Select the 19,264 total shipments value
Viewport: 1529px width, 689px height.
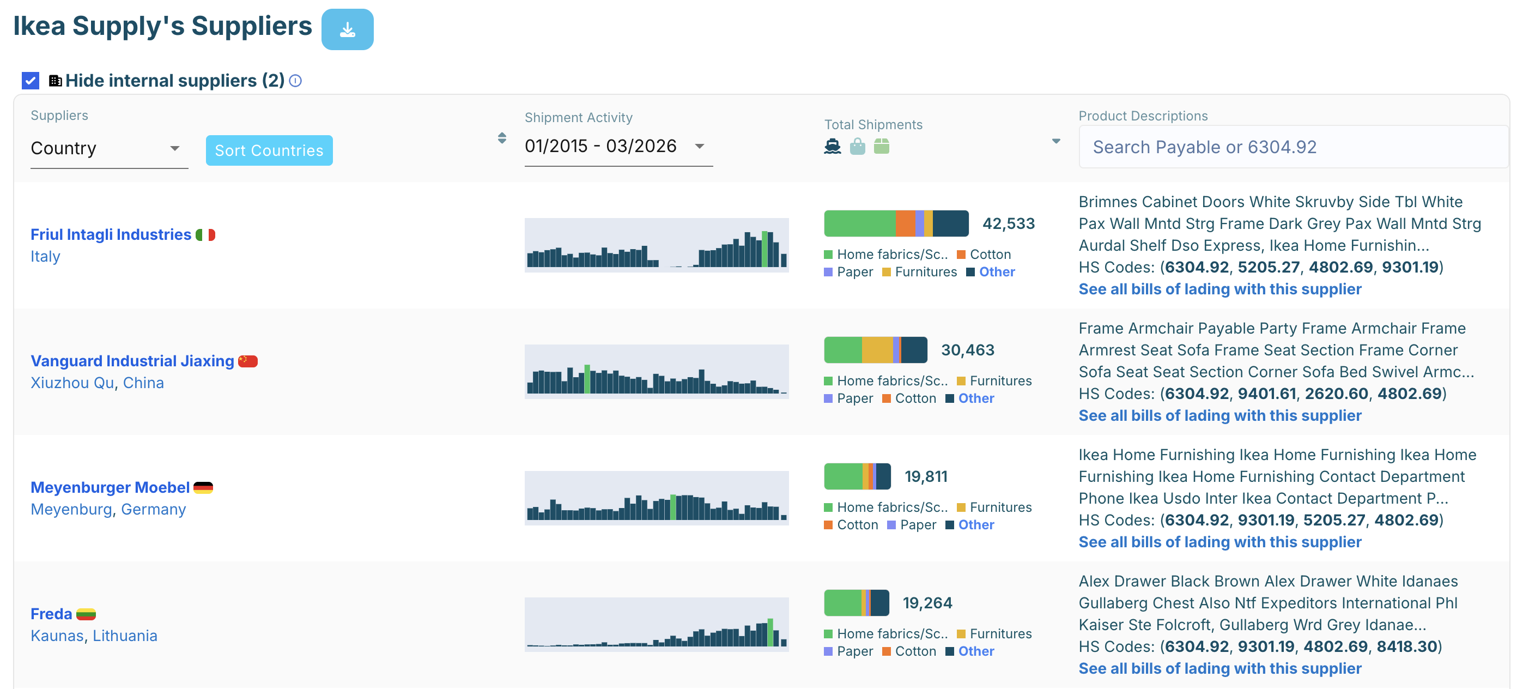(927, 603)
